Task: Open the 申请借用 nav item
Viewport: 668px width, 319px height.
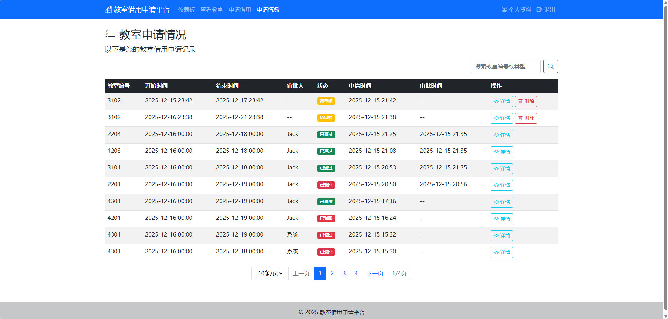Action: tap(240, 9)
